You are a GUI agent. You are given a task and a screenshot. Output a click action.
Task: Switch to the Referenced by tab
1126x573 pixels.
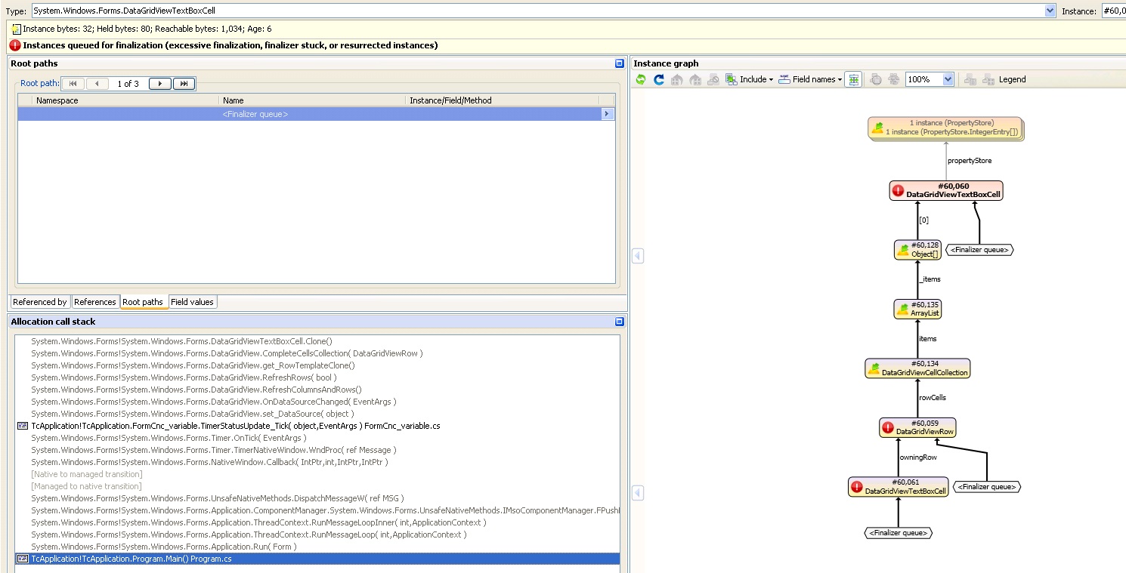[40, 302]
